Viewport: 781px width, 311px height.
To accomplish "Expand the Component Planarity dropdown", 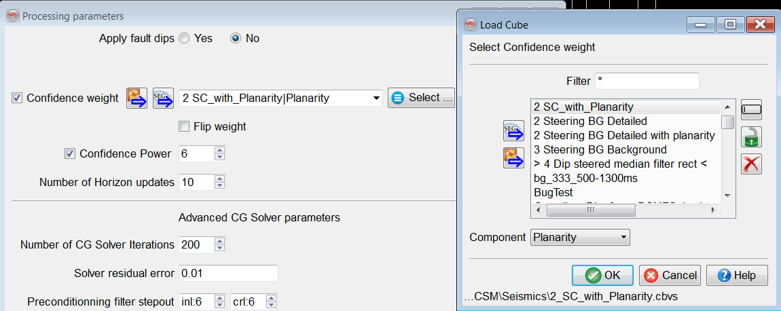I will point(623,238).
